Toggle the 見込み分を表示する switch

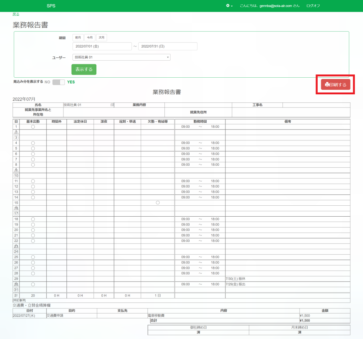[58, 82]
